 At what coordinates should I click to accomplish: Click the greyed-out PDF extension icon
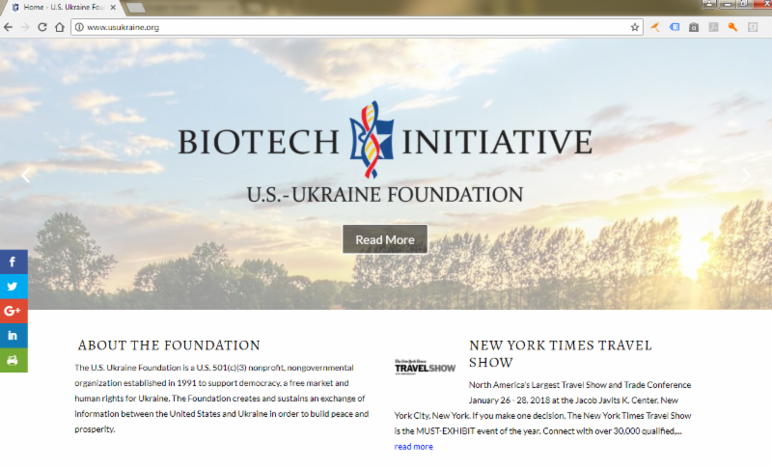pos(713,27)
